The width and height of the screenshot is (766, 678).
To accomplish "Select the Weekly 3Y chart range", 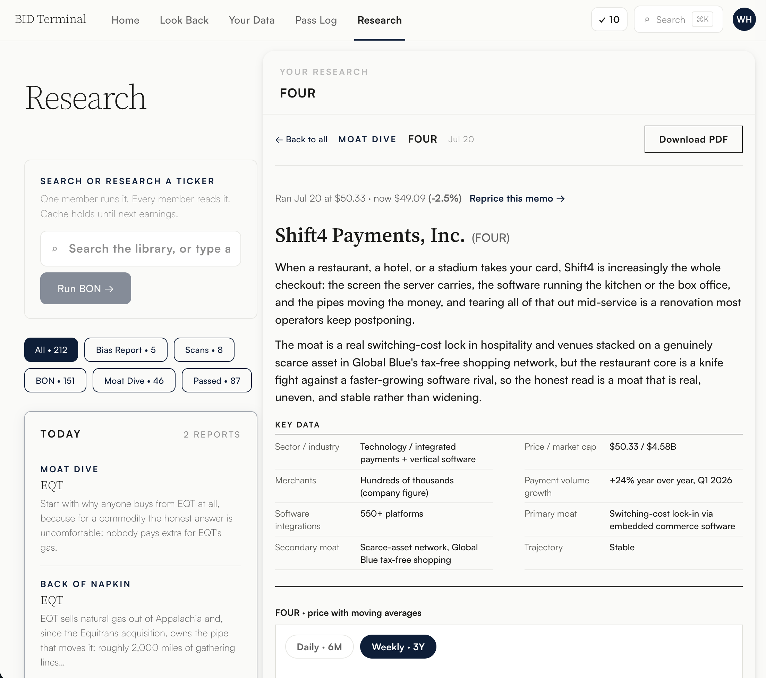I will tap(398, 646).
